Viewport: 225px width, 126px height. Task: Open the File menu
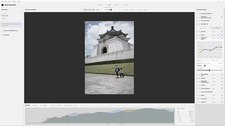pyautogui.click(x=2, y=1)
